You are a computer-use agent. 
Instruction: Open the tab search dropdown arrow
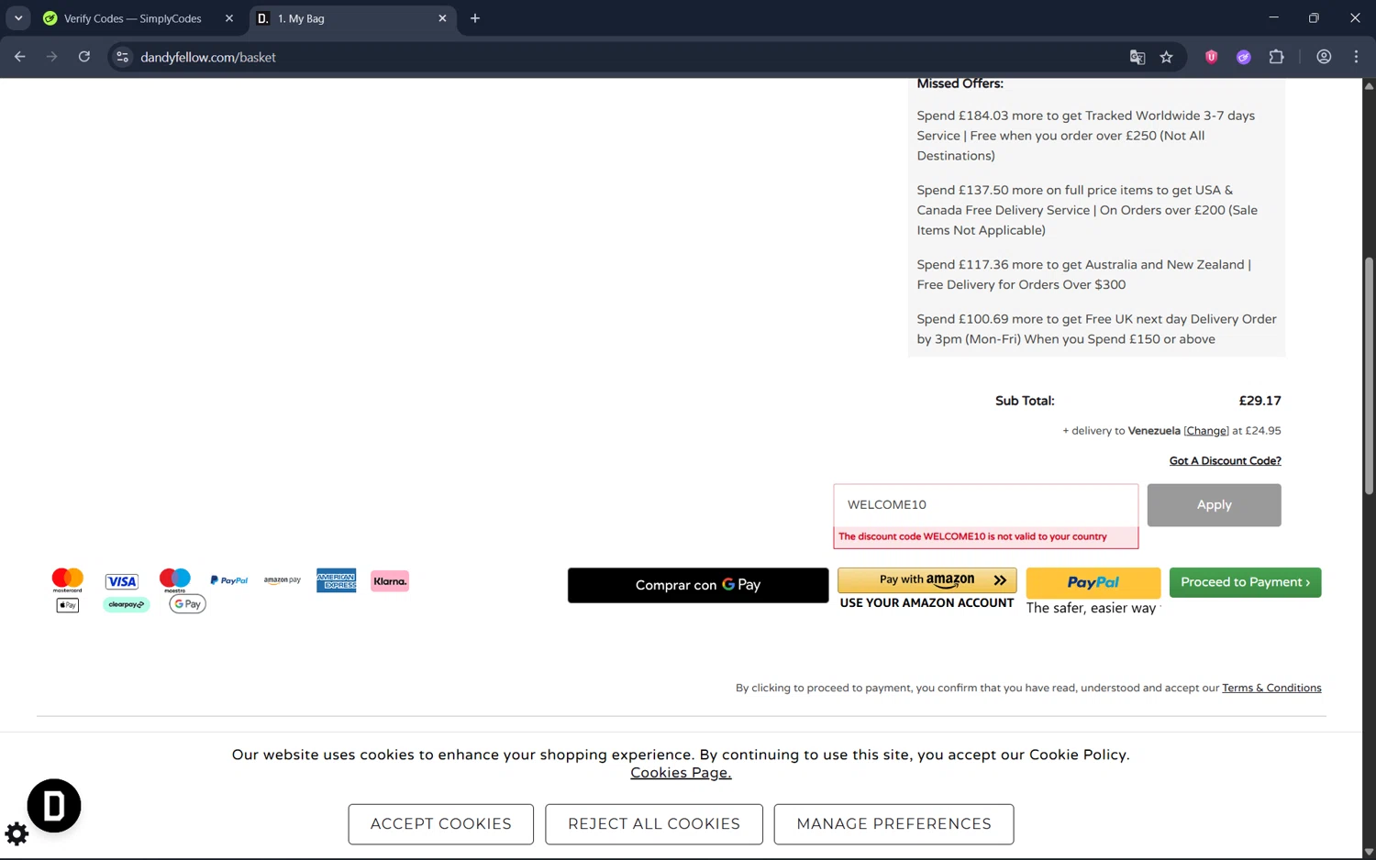pos(18,18)
